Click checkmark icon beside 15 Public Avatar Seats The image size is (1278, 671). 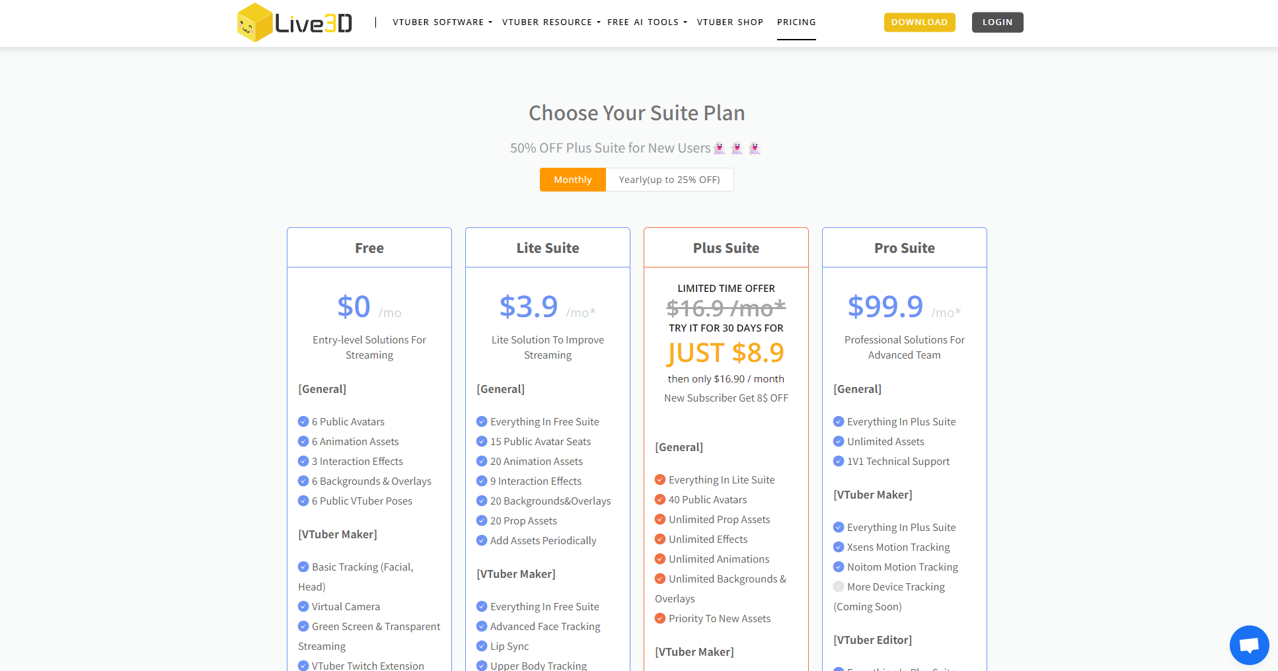482,441
